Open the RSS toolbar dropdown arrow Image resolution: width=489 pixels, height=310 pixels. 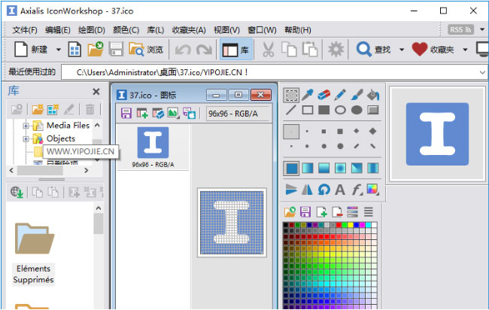(x=482, y=29)
